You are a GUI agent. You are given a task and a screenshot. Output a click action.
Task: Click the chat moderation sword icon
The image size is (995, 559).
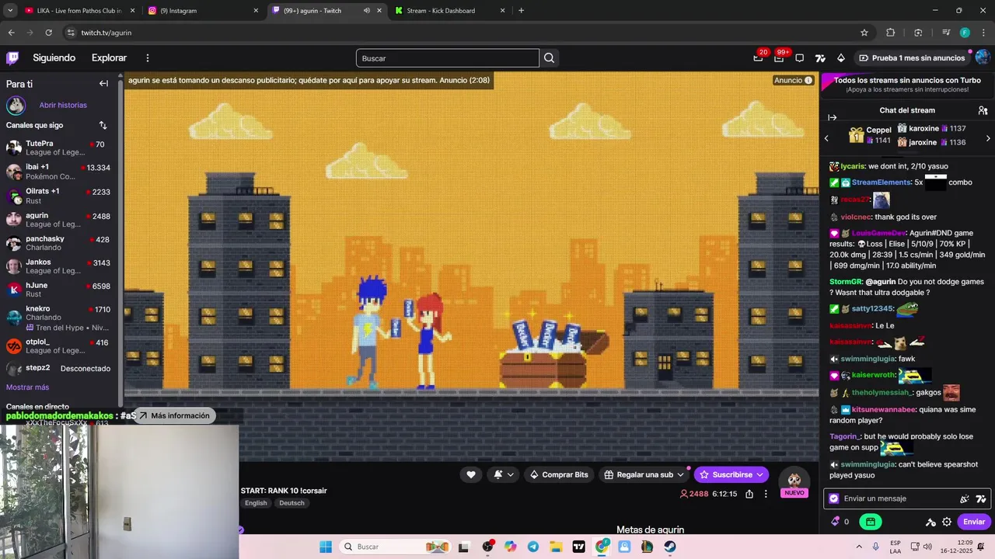[930, 522]
